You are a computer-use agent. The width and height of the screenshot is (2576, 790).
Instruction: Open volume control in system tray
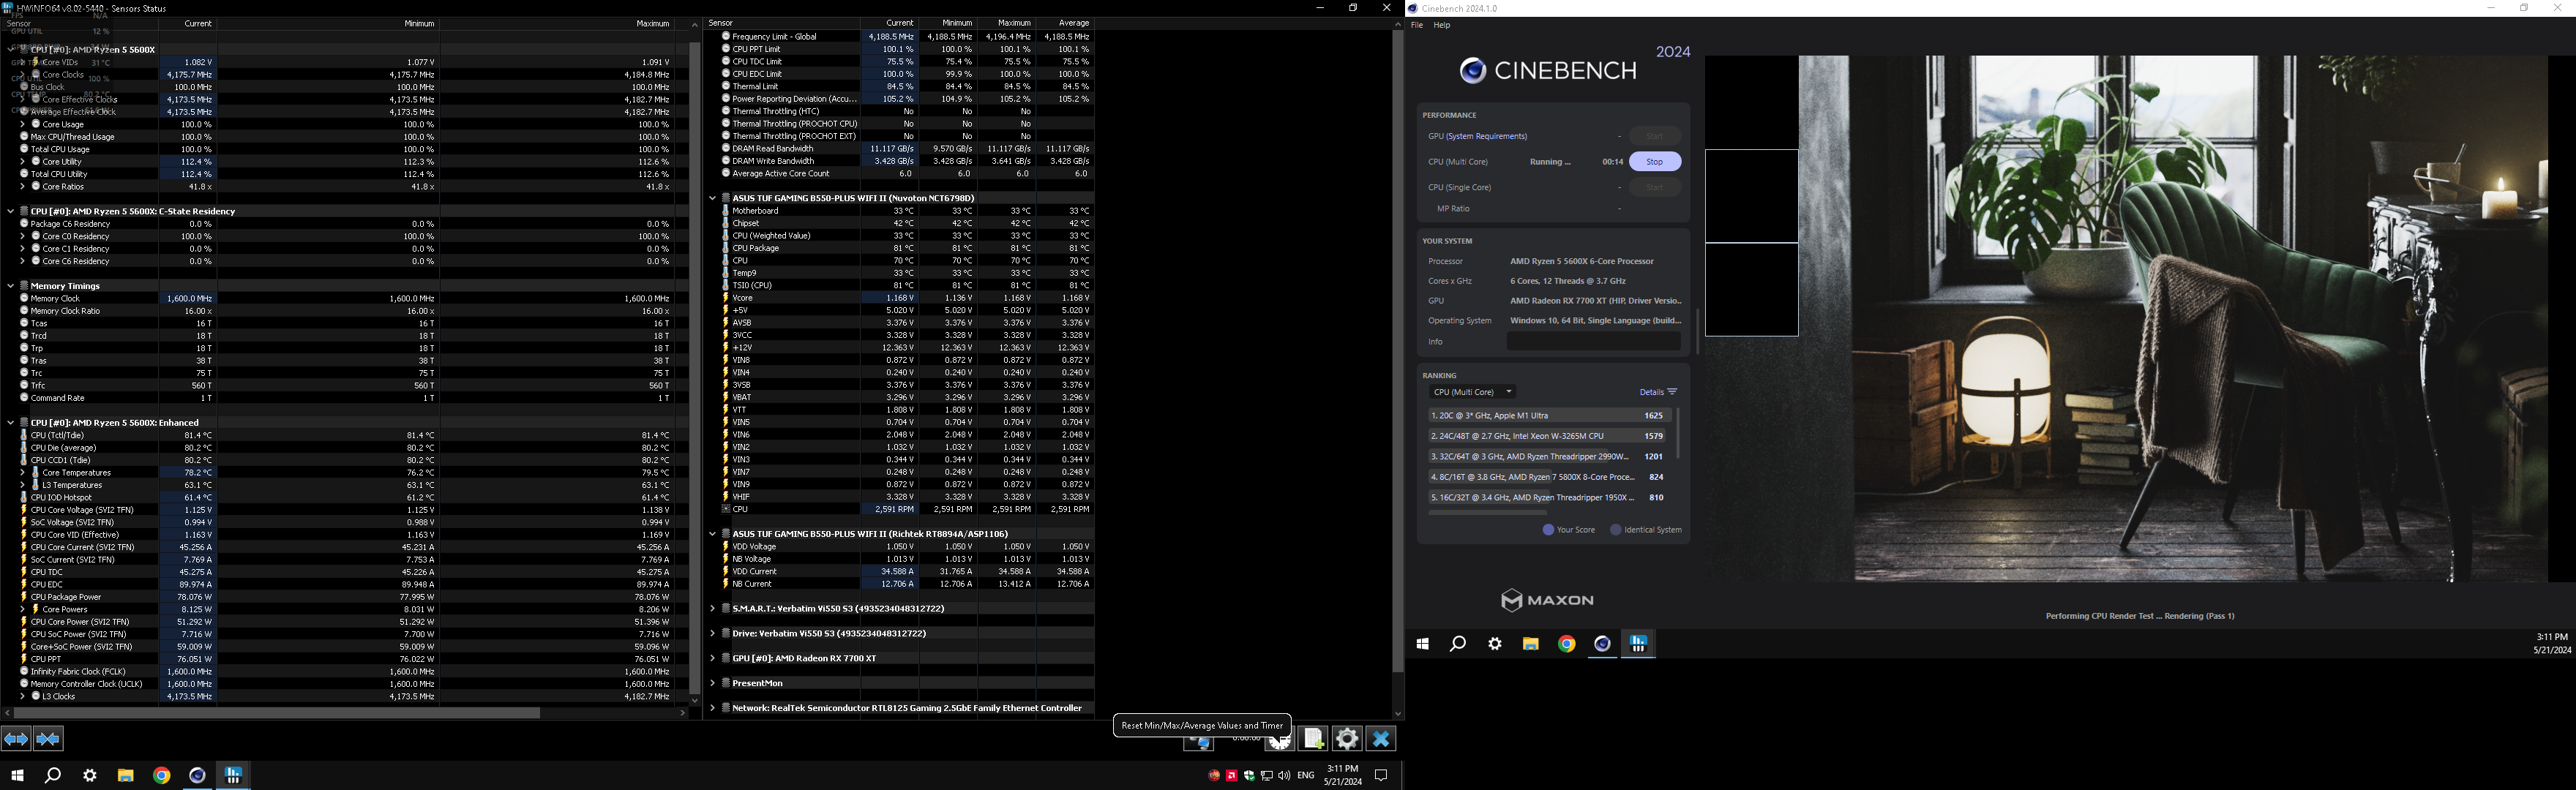click(1284, 775)
